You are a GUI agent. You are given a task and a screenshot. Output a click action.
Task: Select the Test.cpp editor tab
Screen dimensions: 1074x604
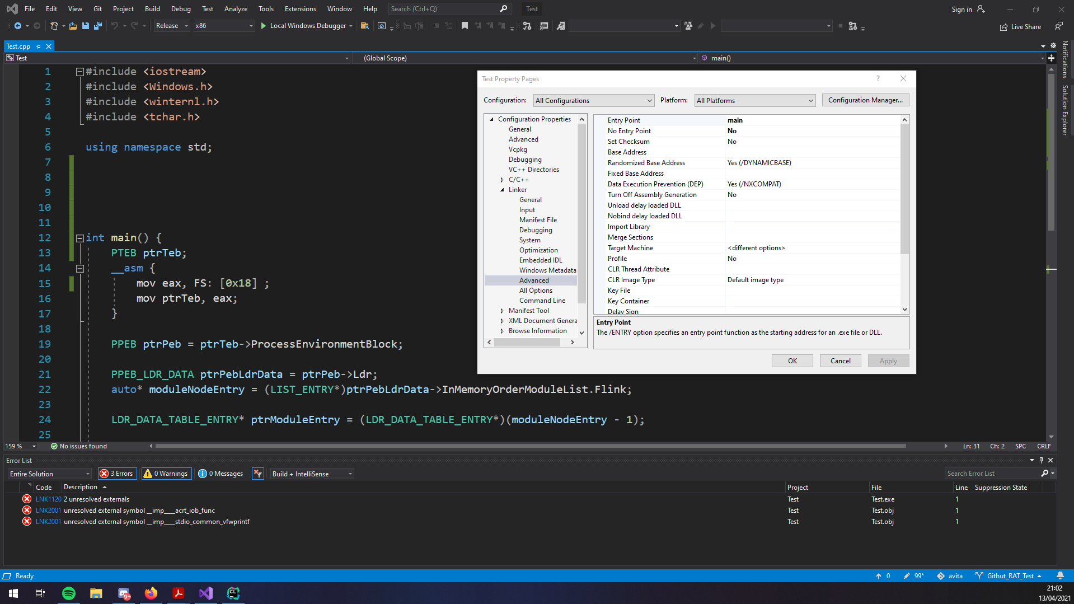point(18,46)
